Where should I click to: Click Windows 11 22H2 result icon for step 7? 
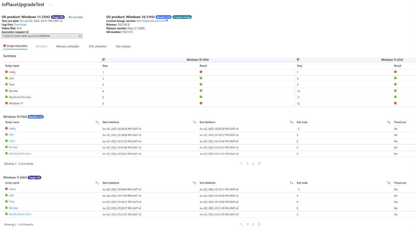pos(395,72)
